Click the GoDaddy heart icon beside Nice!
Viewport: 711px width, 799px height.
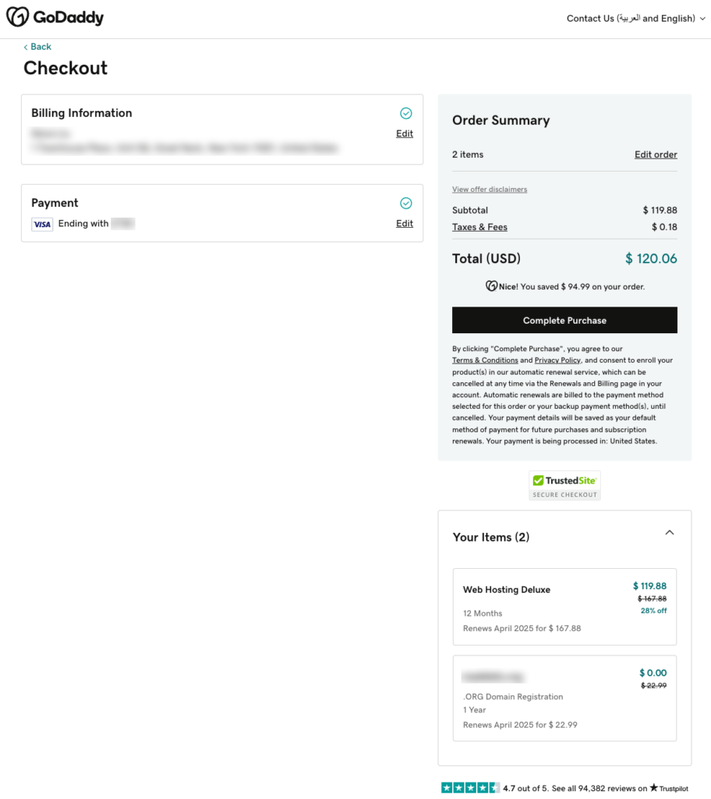pos(491,286)
